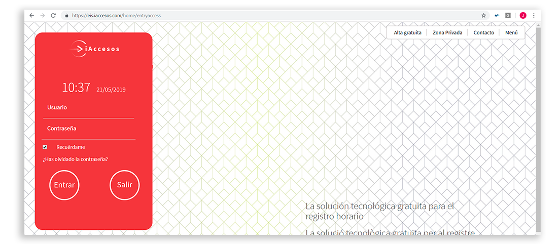Bookmark this page with the star icon
Screen dimensions: 560x244
483,16
